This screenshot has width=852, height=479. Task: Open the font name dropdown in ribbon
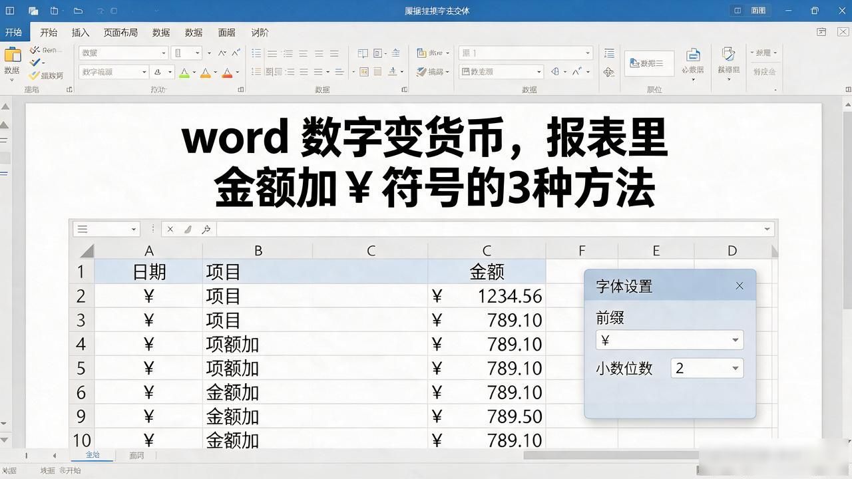click(164, 53)
